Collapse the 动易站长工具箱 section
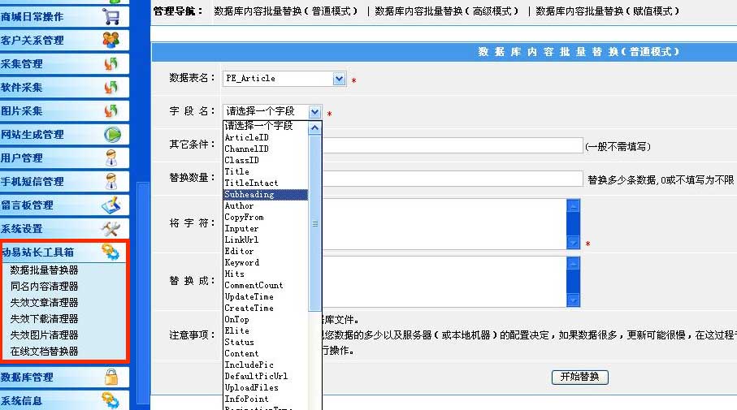This screenshot has width=737, height=410. click(64, 252)
